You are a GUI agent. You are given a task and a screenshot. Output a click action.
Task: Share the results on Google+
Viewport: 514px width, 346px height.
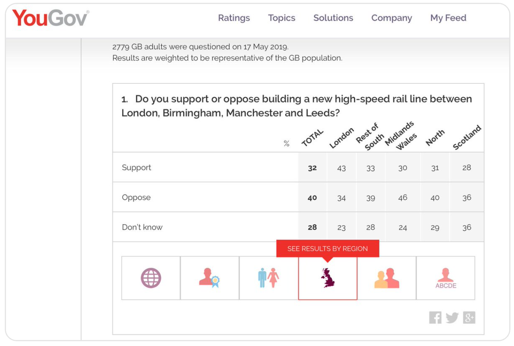coord(469,318)
